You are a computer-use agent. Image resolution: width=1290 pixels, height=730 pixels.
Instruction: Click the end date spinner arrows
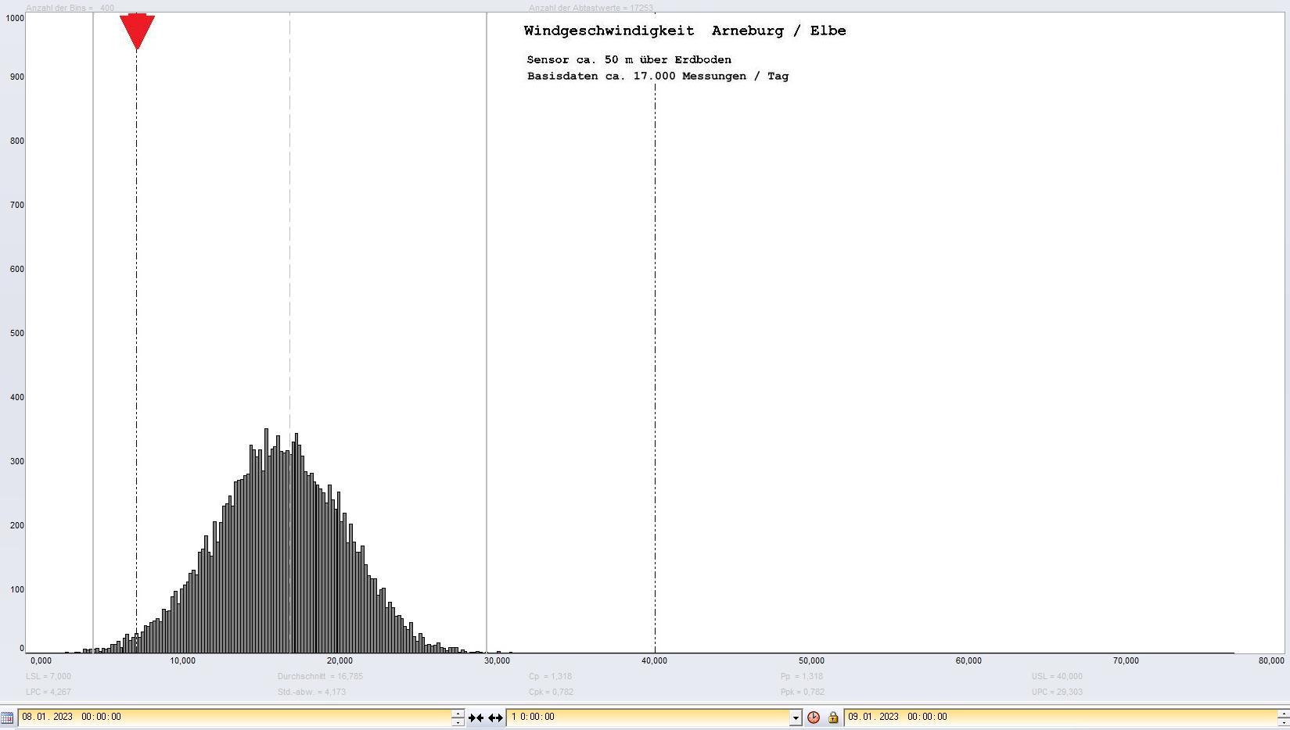(x=1283, y=717)
